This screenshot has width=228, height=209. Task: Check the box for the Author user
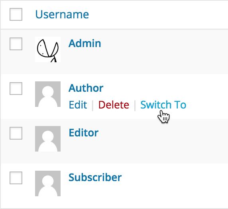point(16,89)
